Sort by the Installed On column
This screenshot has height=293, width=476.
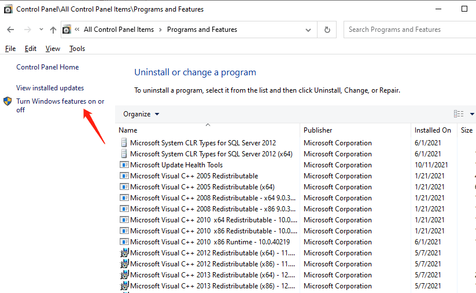433,130
